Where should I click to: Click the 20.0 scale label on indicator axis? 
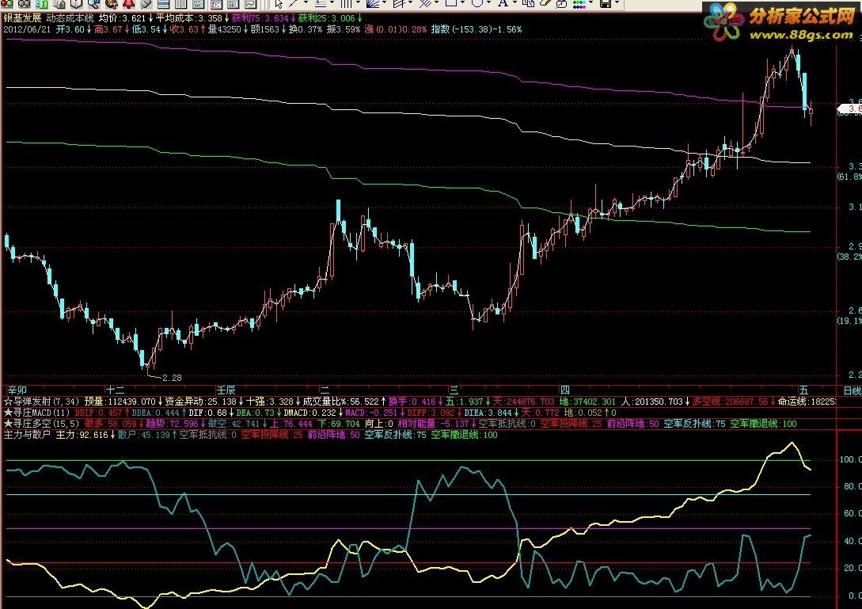pyautogui.click(x=852, y=568)
